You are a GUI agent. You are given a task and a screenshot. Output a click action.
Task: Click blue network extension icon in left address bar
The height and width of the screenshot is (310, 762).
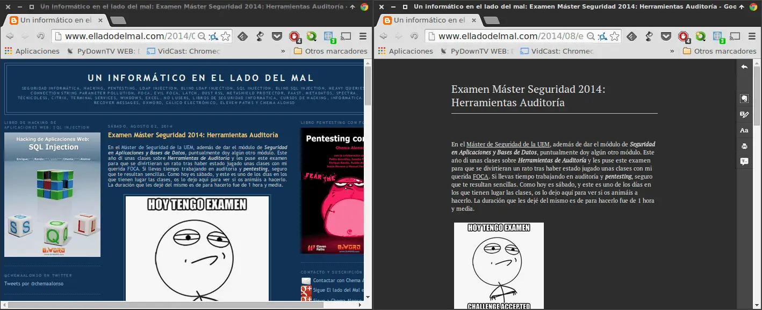point(213,36)
